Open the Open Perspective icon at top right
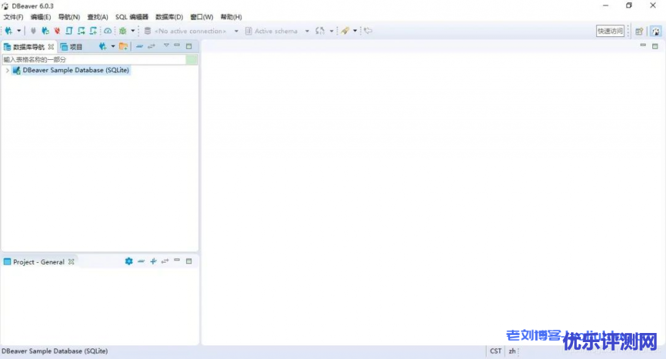This screenshot has width=666, height=359. pos(639,31)
